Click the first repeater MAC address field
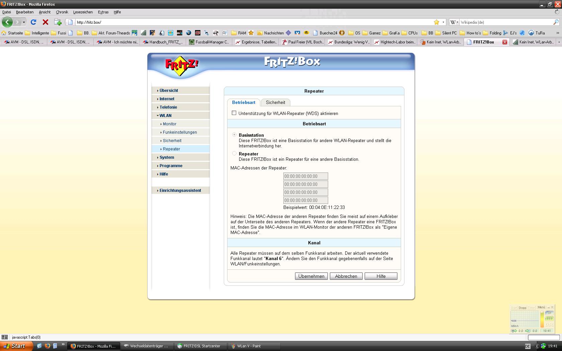Screen dimensions: 562x351 (x=306, y=176)
